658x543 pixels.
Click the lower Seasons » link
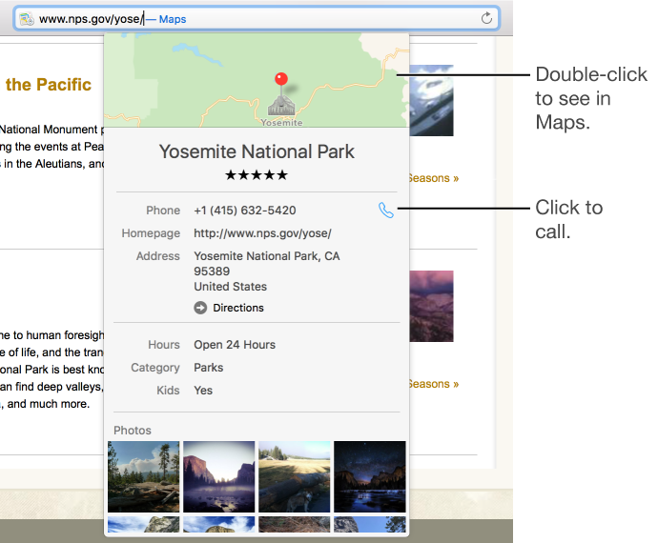click(x=434, y=384)
